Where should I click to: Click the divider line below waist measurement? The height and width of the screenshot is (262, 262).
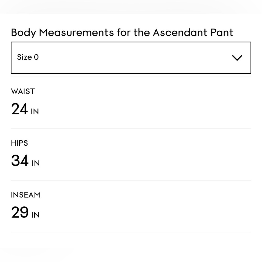131,129
